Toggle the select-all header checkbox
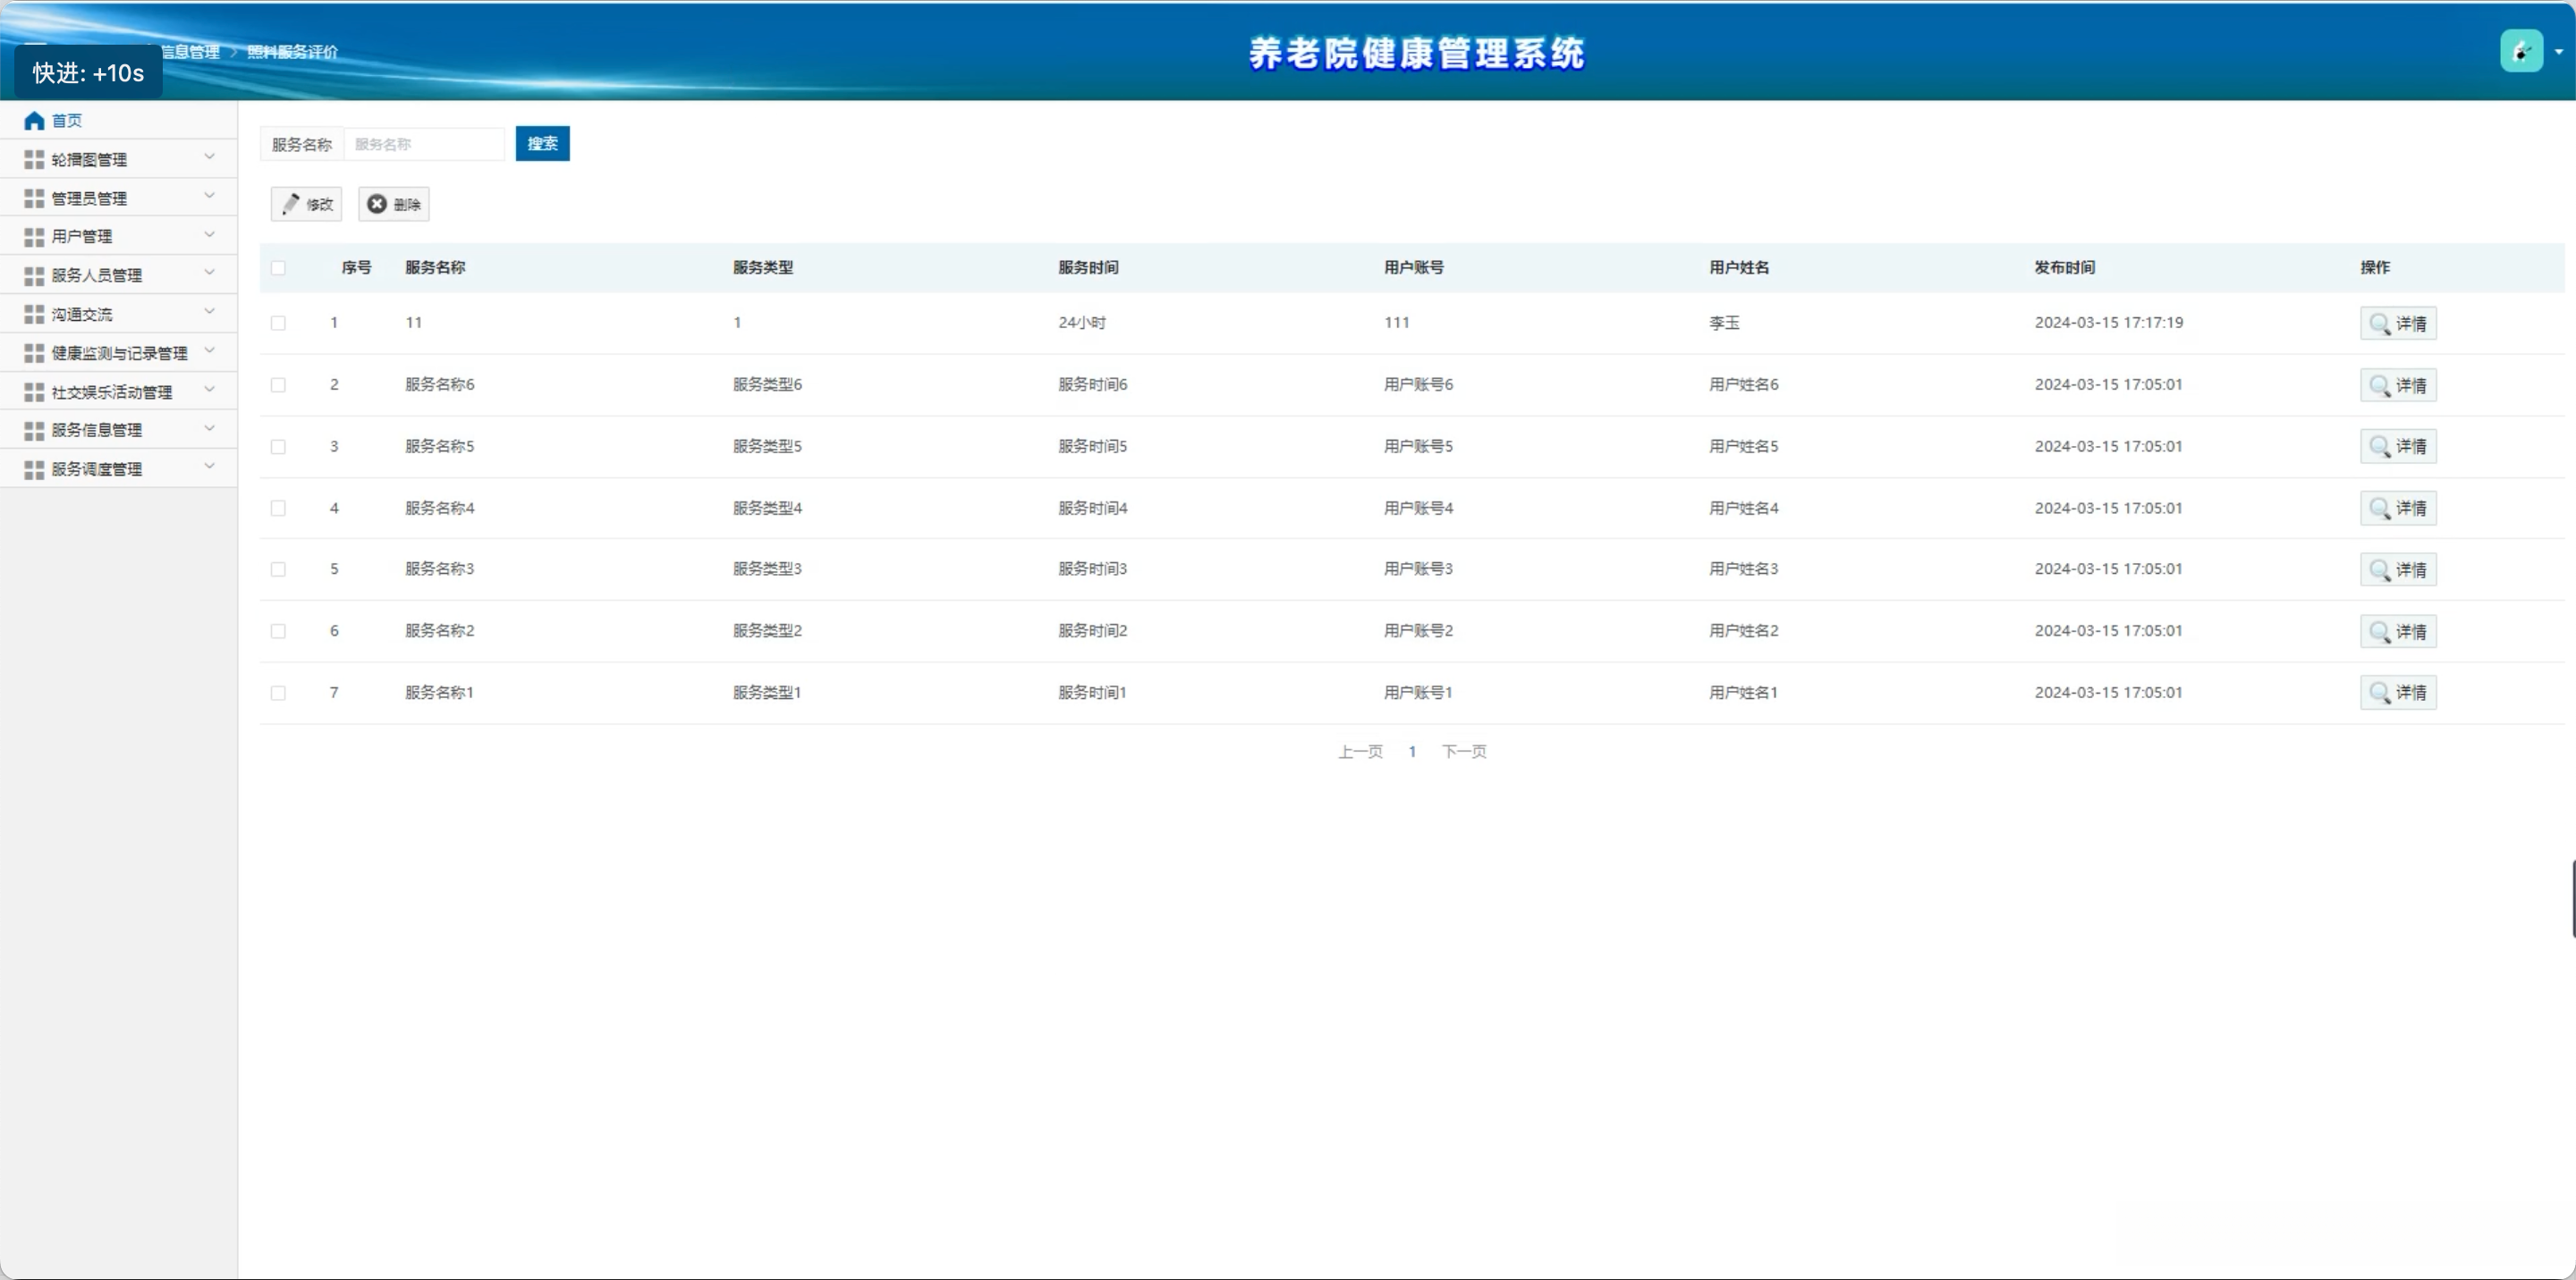 (x=278, y=268)
